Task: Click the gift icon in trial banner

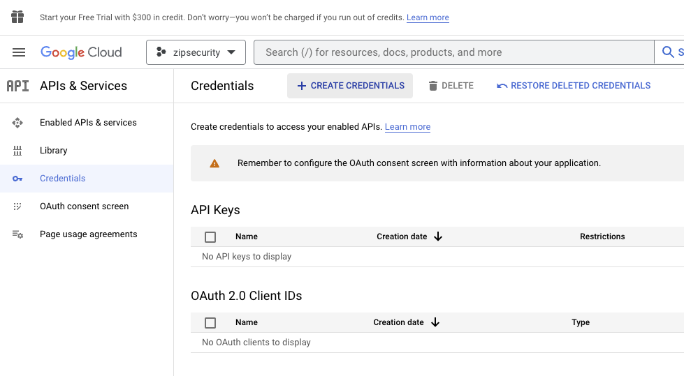Action: [17, 17]
